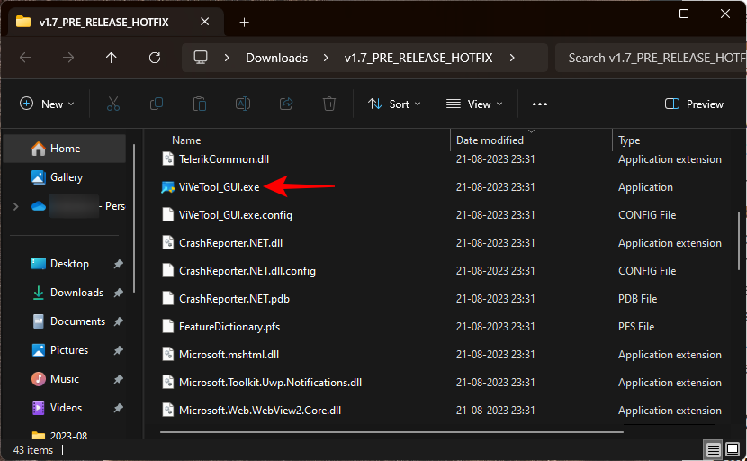747x461 pixels.
Task: Click the Rename icon in toolbar
Action: [243, 104]
